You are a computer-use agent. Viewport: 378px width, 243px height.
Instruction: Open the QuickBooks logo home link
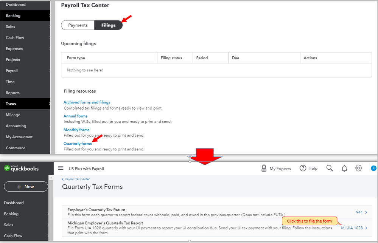pyautogui.click(x=22, y=168)
